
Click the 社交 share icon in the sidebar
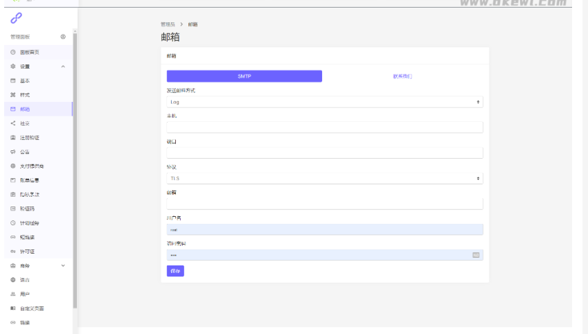point(13,123)
